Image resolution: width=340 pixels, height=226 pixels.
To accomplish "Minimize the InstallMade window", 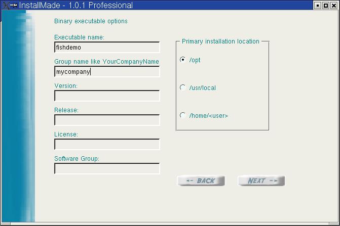I will point(317,6).
